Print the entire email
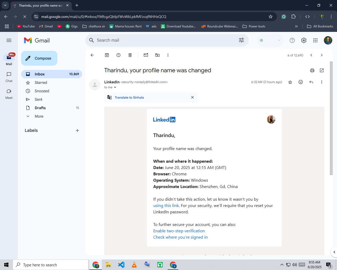The image size is (337, 270). (x=312, y=70)
